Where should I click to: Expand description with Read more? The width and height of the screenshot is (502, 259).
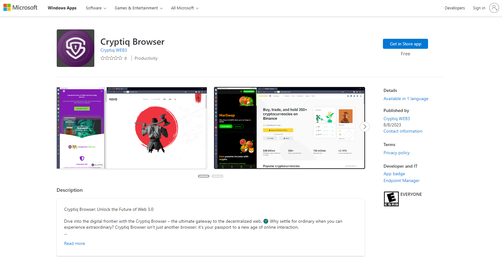pos(75,243)
